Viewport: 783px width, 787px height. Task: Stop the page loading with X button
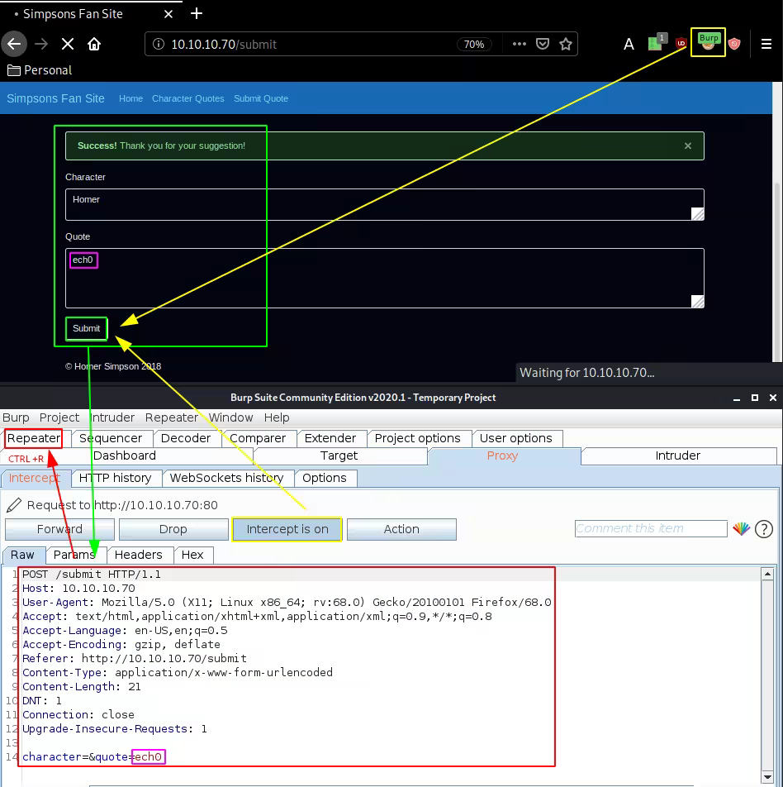point(67,44)
